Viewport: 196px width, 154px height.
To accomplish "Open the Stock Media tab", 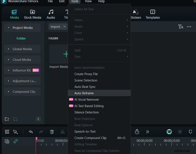I will pyautogui.click(x=32, y=14).
